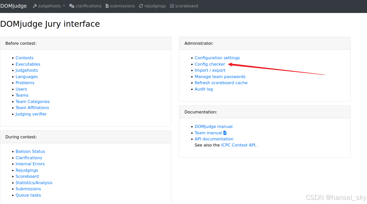367x204 pixels.
Task: Open the DOMjudge home brand link
Action: pos(14,6)
